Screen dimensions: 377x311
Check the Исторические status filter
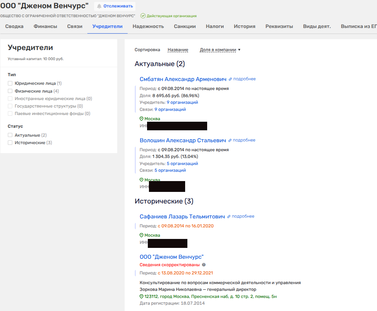[x=10, y=143]
